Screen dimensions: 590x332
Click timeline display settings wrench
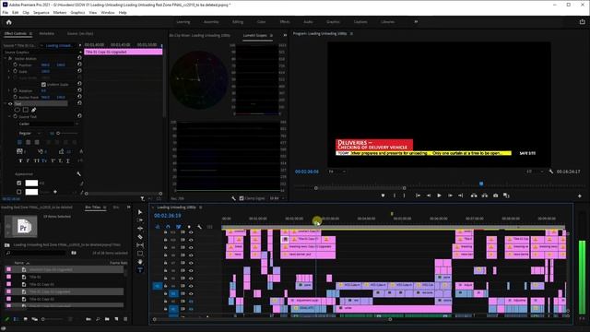pyautogui.click(x=199, y=227)
